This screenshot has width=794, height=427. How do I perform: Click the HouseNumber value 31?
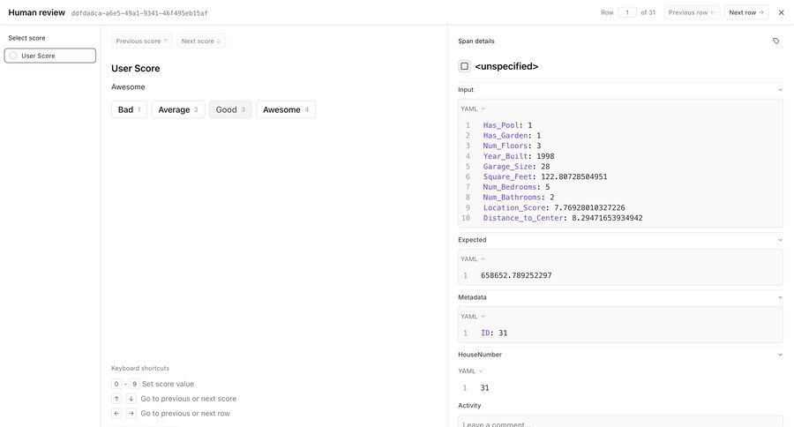pos(484,388)
